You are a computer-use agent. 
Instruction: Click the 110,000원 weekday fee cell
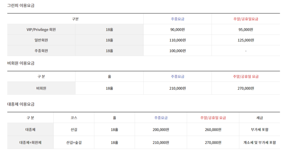[x=177, y=40]
